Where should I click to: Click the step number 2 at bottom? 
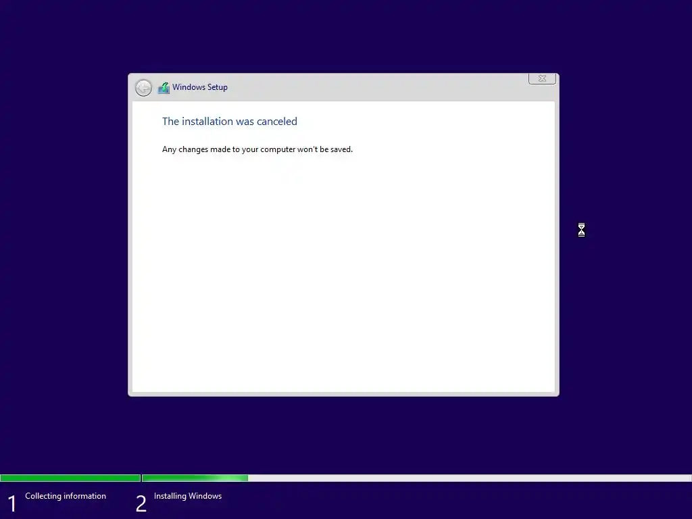141,503
